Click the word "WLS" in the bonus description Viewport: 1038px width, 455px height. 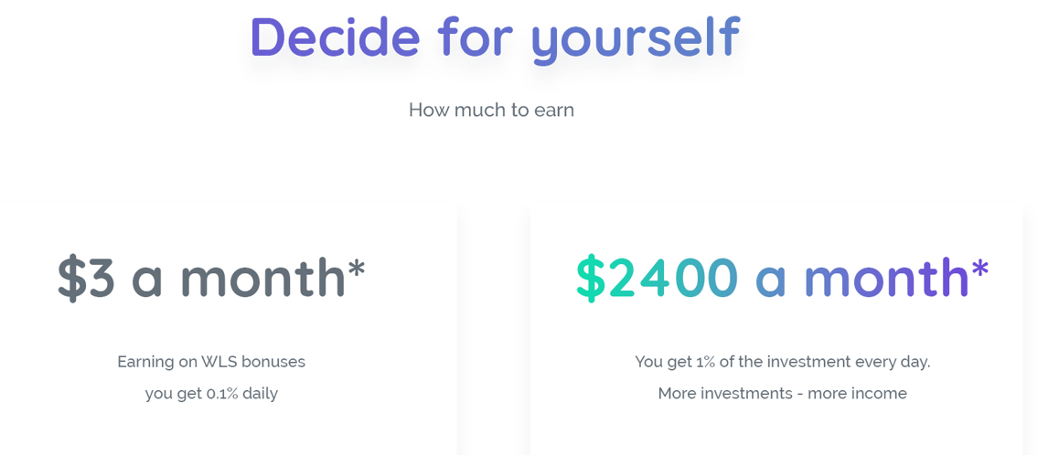[x=222, y=362]
